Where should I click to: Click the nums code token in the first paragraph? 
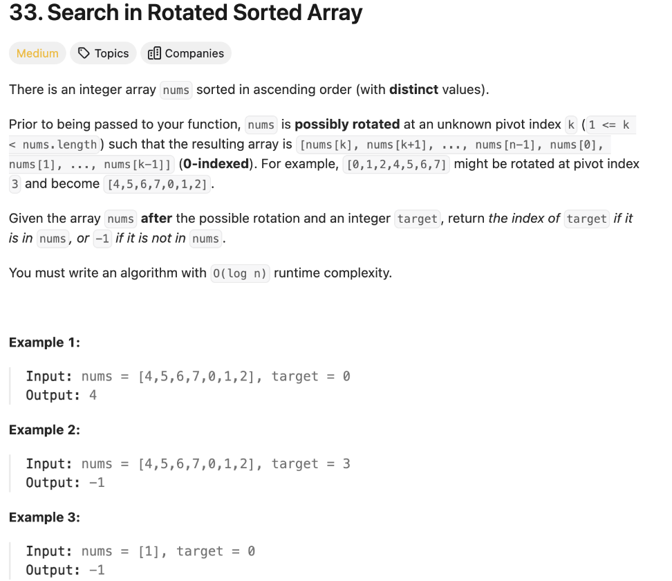(176, 89)
